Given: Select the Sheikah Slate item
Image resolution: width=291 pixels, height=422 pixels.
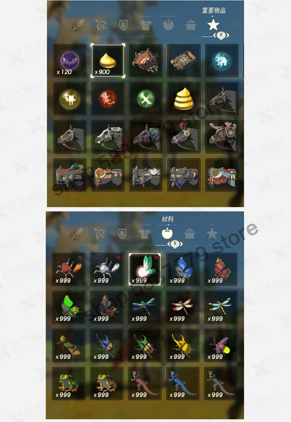Looking at the screenshot, I should [184, 61].
